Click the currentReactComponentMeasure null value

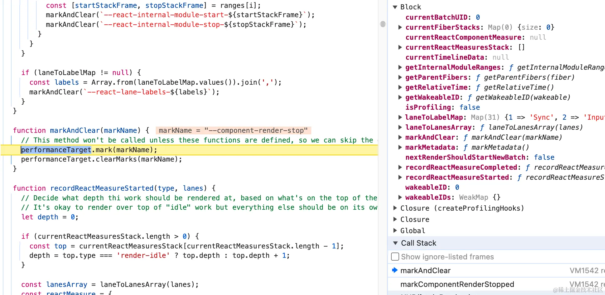tap(538, 37)
